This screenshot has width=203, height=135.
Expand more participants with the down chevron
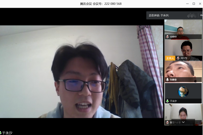click(183, 122)
